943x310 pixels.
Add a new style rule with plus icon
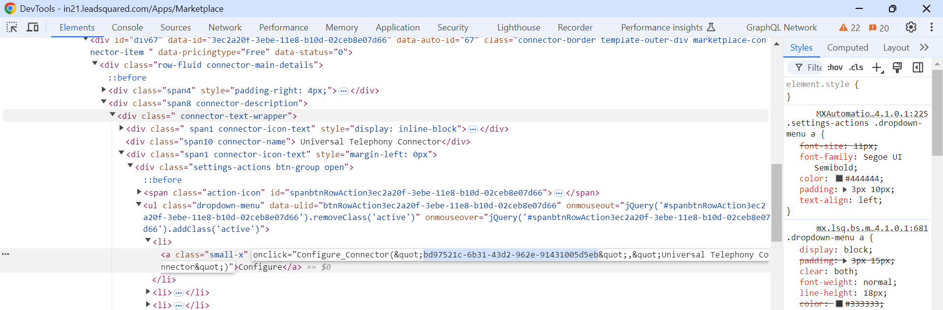pos(877,68)
